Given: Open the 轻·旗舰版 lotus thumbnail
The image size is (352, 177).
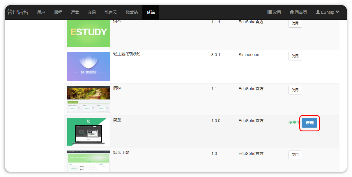Looking at the screenshot, I should pos(89,66).
